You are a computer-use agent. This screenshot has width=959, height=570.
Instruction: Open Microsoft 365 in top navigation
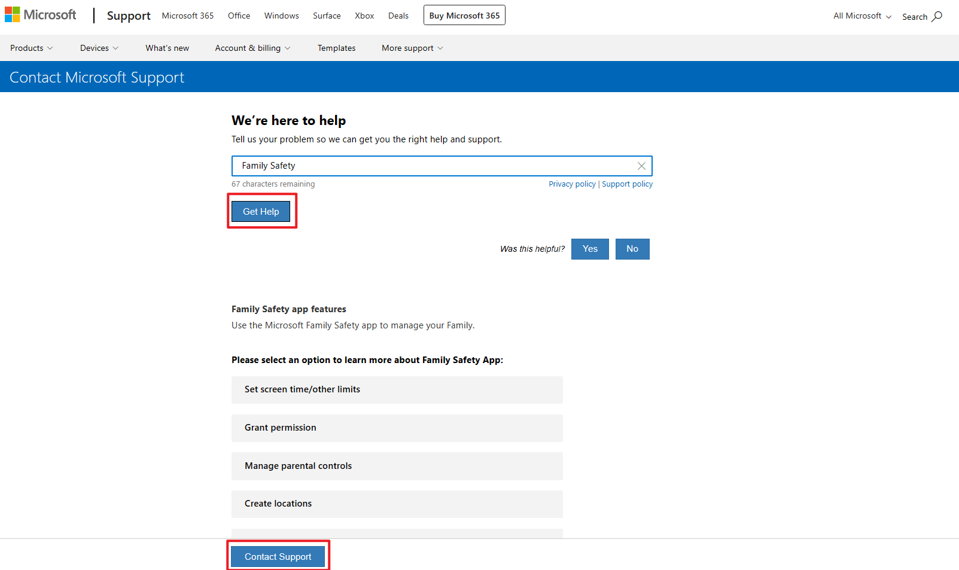[x=188, y=16]
